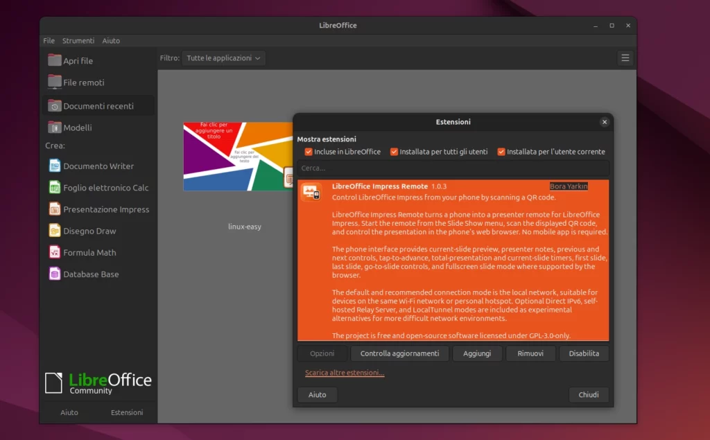Click the File remoti label
The height and width of the screenshot is (440, 710).
point(84,82)
